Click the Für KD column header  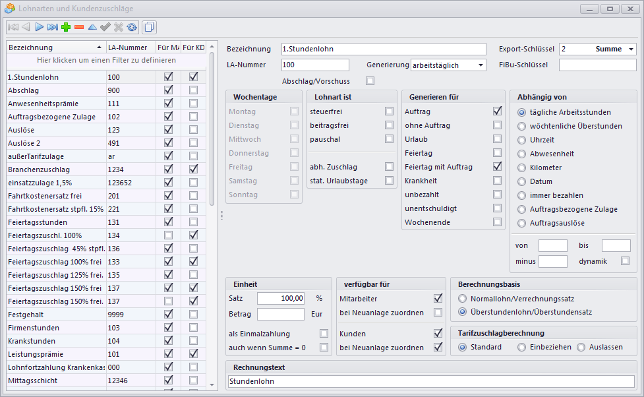coord(193,47)
